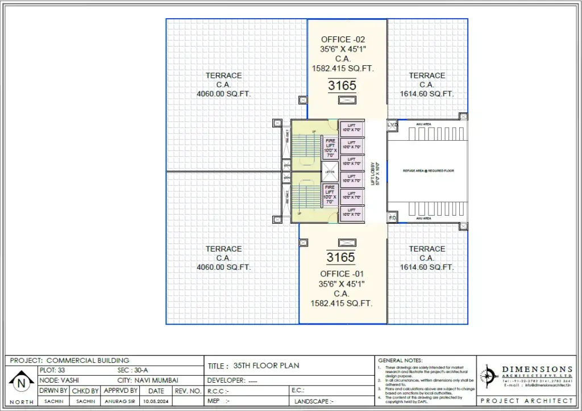The height and width of the screenshot is (411, 582).
Task: Click the 35th Floor Plan title field
Action: (x=266, y=366)
